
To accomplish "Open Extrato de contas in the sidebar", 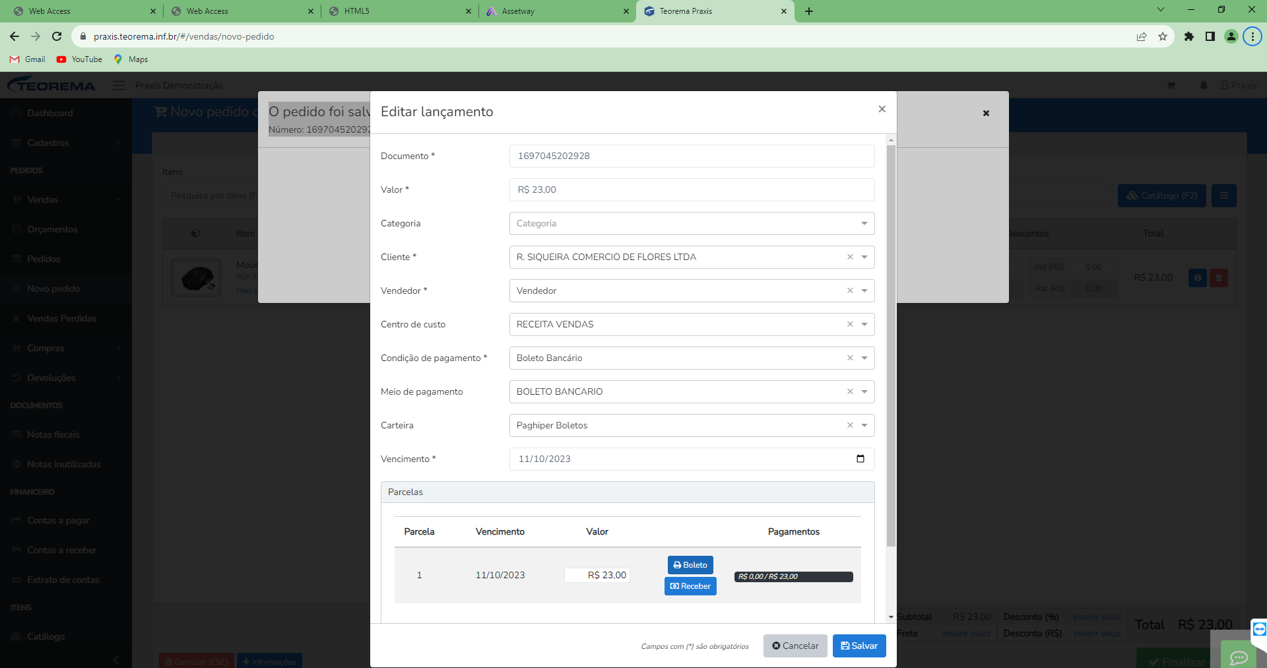I will 63,580.
